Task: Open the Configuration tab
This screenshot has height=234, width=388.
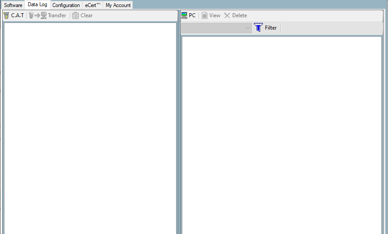Action: (x=66, y=5)
